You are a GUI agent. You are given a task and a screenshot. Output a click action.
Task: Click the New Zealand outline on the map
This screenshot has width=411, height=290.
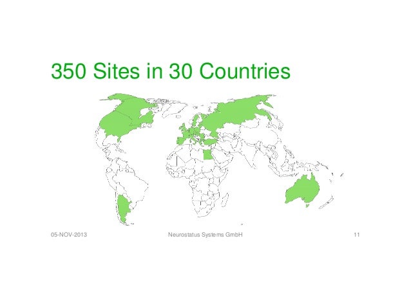[327, 203]
